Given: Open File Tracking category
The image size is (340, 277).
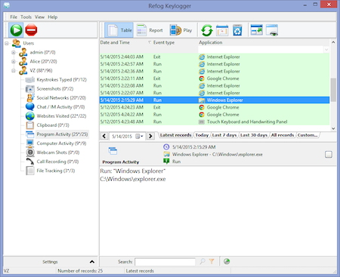Looking at the screenshot, I should coord(56,171).
